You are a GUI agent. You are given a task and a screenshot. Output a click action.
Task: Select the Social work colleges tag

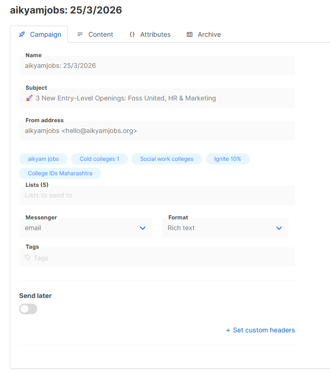click(167, 159)
